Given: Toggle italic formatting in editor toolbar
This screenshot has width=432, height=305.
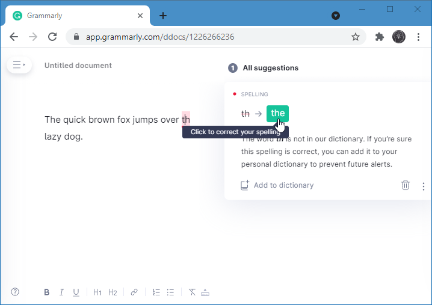Looking at the screenshot, I should point(61,292).
